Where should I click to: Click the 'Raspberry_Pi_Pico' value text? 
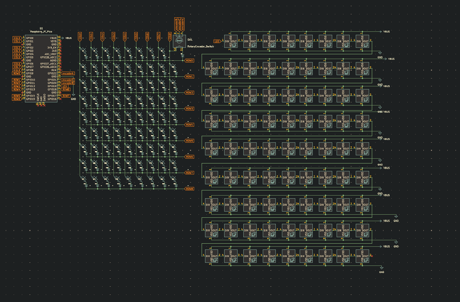pos(41,31)
